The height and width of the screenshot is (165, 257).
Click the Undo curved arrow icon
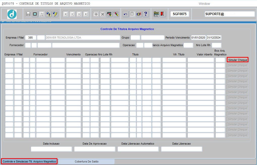pos(125,14)
